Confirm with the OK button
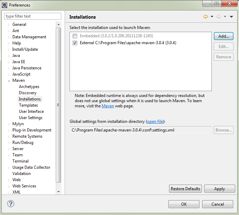Screen dimensions: 239x215 pyautogui.click(x=184, y=204)
